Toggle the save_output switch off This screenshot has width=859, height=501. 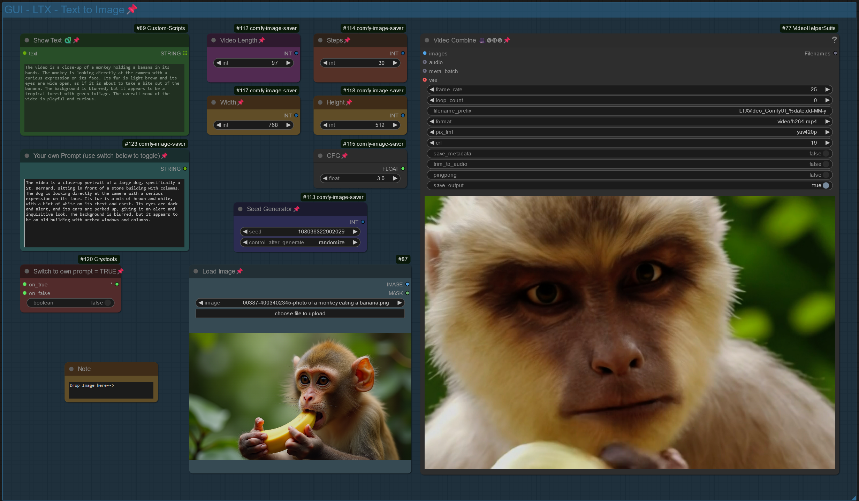pos(826,185)
